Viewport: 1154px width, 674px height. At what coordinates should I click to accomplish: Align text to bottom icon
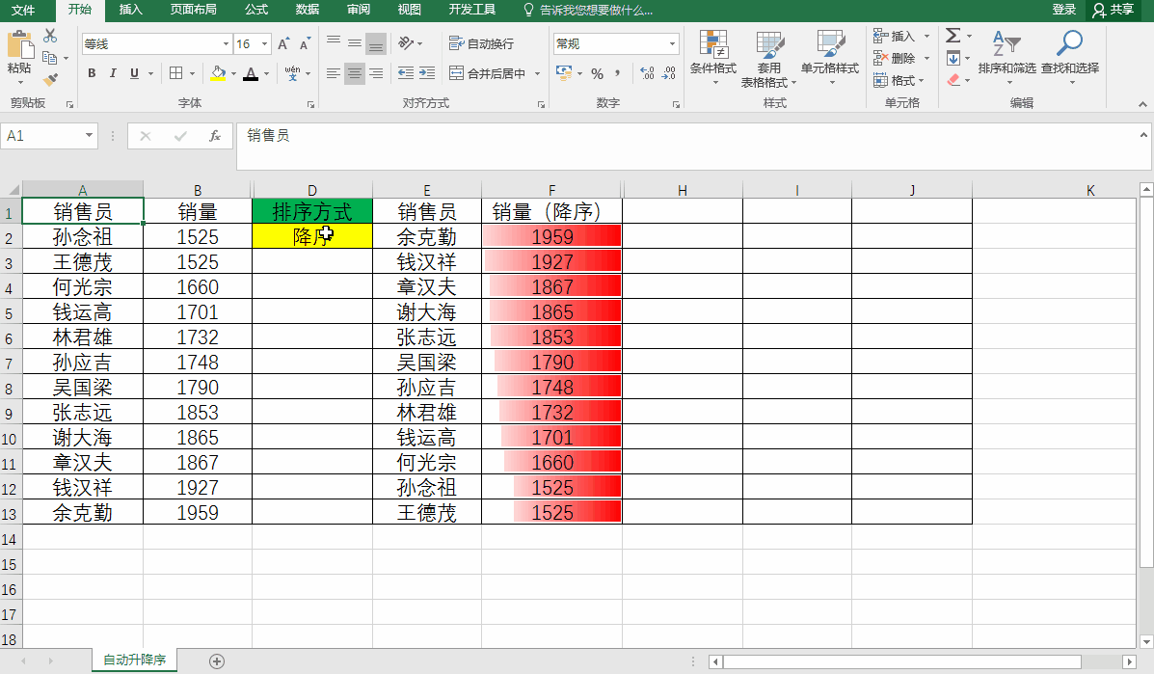[x=375, y=45]
